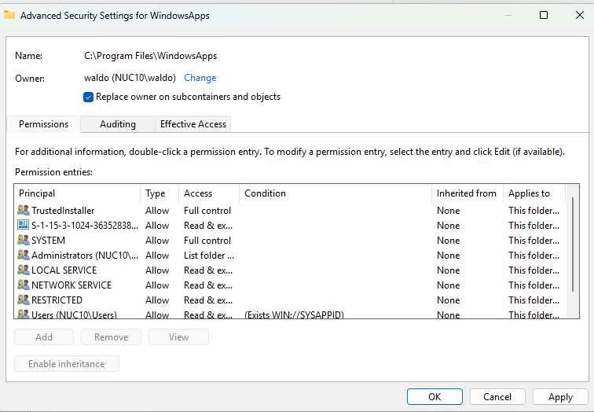Click the folder icon in title bar
Screen dimensions: 594x412
pos(9,15)
